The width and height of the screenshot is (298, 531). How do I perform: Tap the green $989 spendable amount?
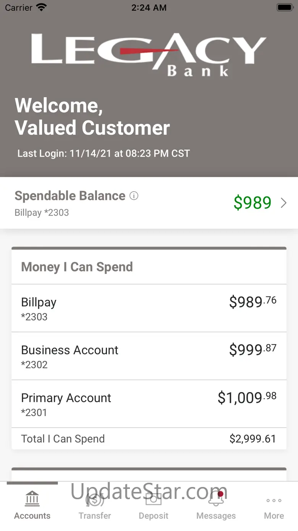coord(253,203)
